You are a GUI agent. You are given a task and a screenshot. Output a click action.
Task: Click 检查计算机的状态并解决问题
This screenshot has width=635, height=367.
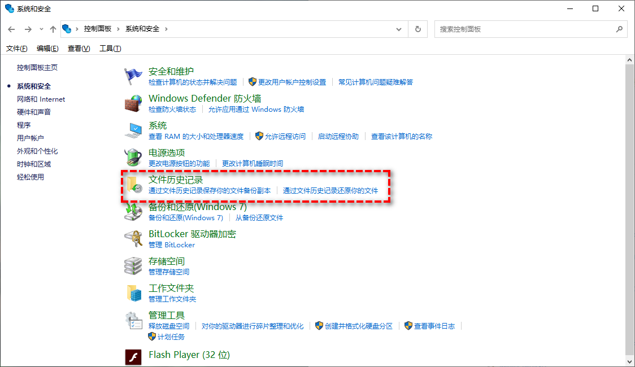click(x=193, y=82)
